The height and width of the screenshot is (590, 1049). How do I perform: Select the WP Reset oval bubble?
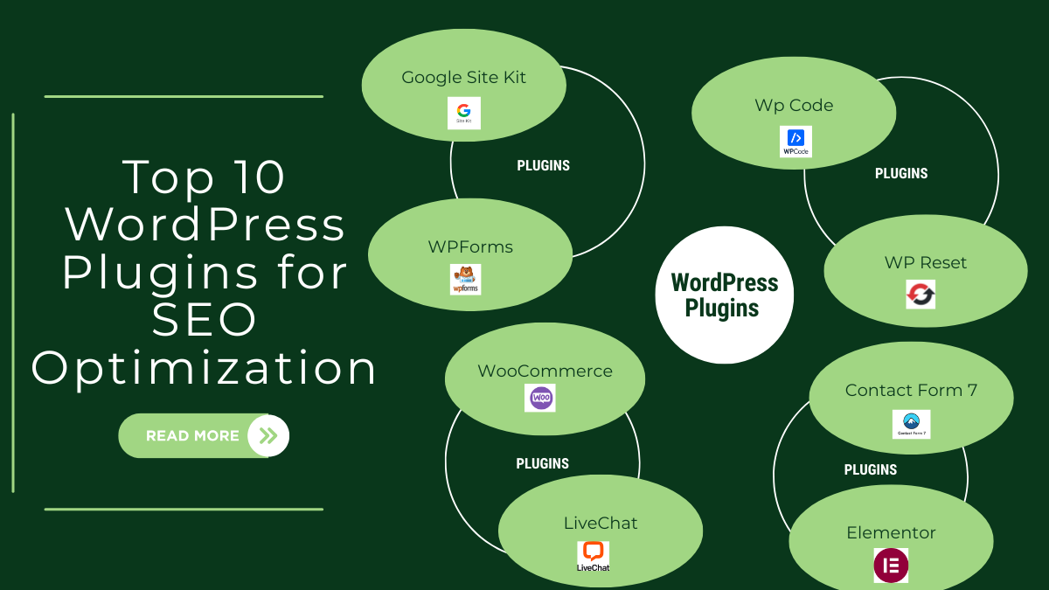click(924, 262)
